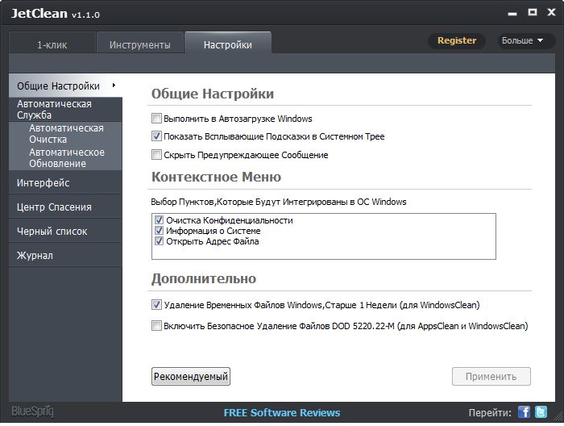
Task: Open Автоматическая Служба sidebar section
Action: [x=54, y=109]
